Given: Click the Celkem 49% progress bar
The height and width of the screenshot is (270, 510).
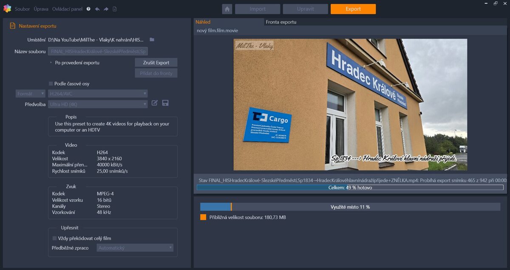Looking at the screenshot, I should pyautogui.click(x=349, y=187).
